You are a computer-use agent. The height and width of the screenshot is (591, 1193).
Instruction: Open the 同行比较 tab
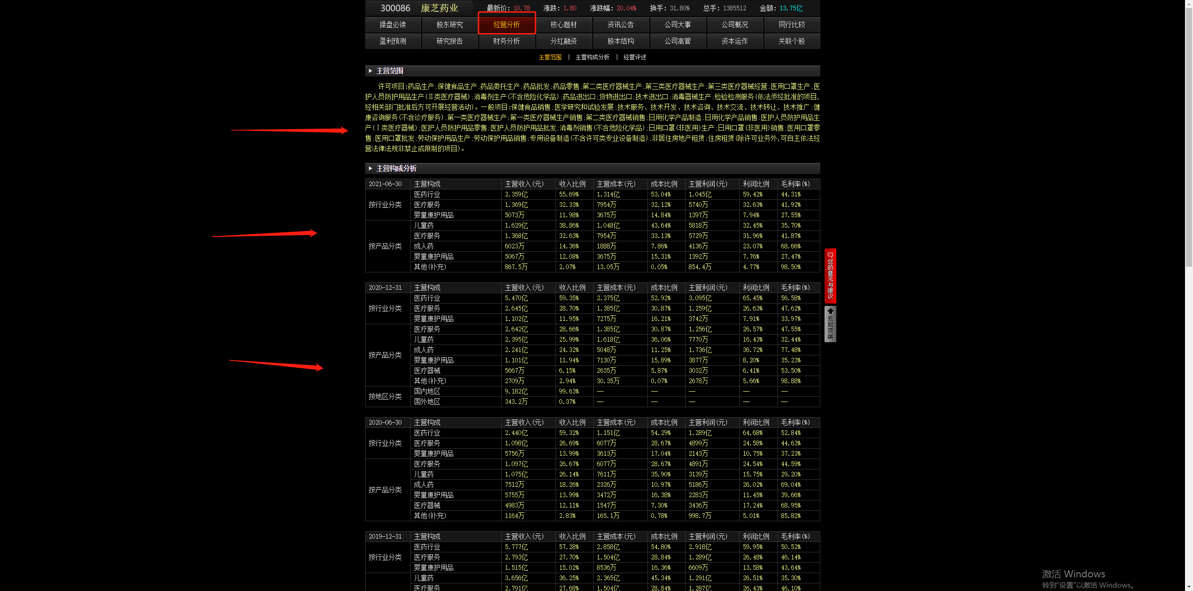pyautogui.click(x=792, y=25)
